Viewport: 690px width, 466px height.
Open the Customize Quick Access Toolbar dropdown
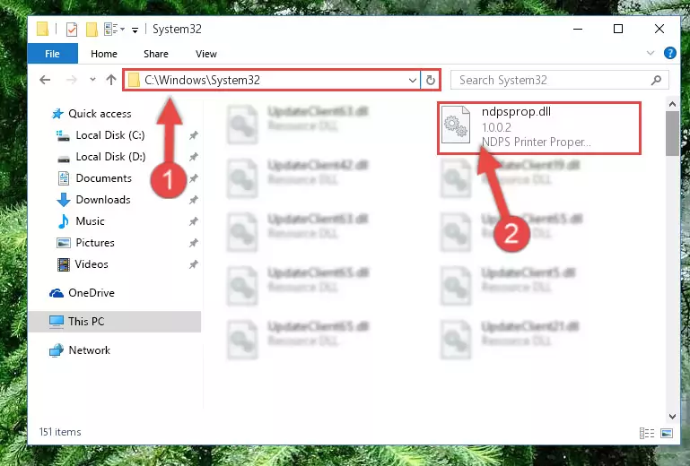coord(135,30)
